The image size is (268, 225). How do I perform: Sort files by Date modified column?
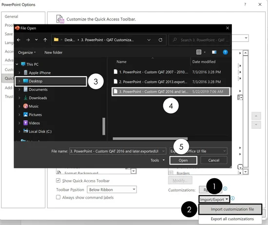[204, 62]
